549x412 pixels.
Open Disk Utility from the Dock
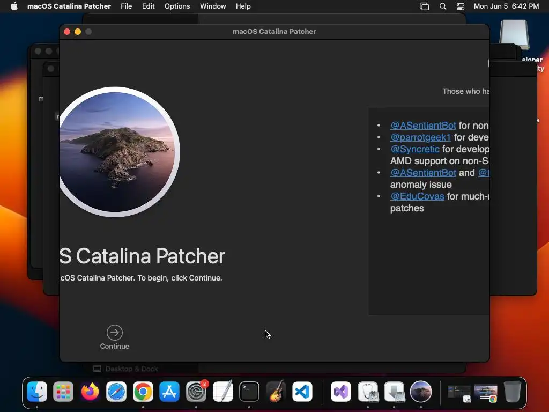(x=368, y=392)
